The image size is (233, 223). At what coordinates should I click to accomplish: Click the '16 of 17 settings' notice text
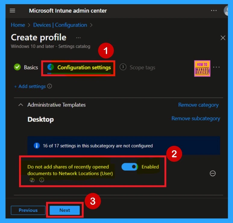[x=98, y=146]
